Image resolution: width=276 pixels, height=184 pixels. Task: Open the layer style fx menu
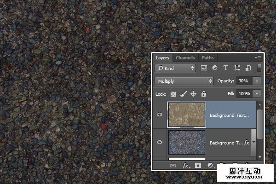[x=186, y=165]
